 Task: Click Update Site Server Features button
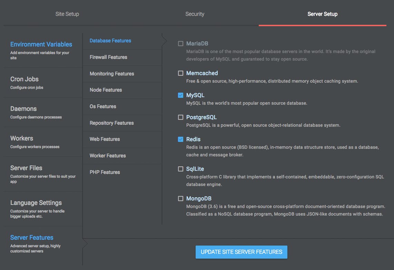tap(241, 252)
